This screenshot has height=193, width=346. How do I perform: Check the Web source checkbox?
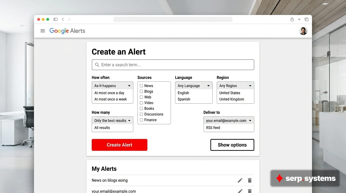click(x=141, y=97)
